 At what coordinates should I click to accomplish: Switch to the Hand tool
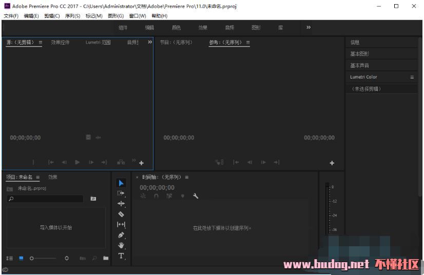(121, 245)
